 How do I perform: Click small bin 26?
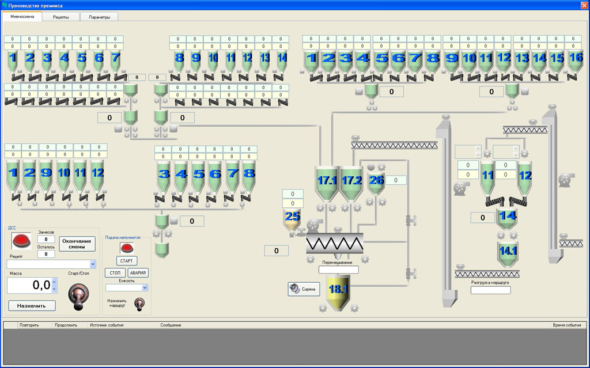pyautogui.click(x=376, y=181)
